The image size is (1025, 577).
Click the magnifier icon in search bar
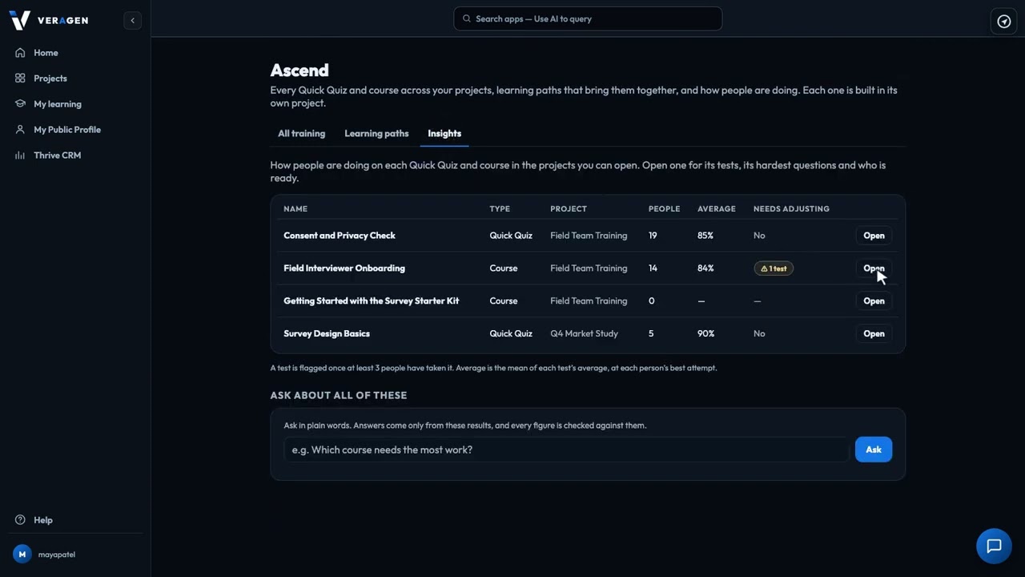tap(467, 18)
